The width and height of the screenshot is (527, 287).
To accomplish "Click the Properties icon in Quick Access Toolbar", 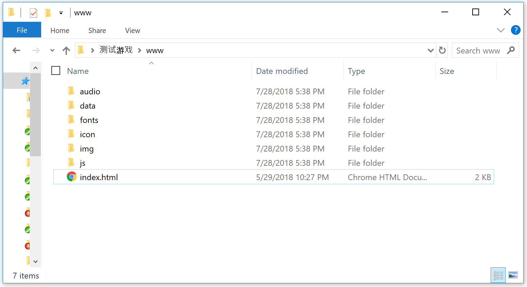I will pyautogui.click(x=33, y=13).
